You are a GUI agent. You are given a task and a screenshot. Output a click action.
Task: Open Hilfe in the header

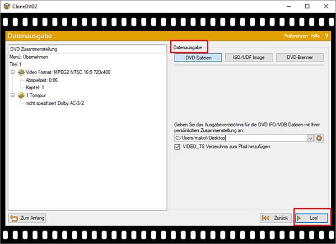point(315,36)
